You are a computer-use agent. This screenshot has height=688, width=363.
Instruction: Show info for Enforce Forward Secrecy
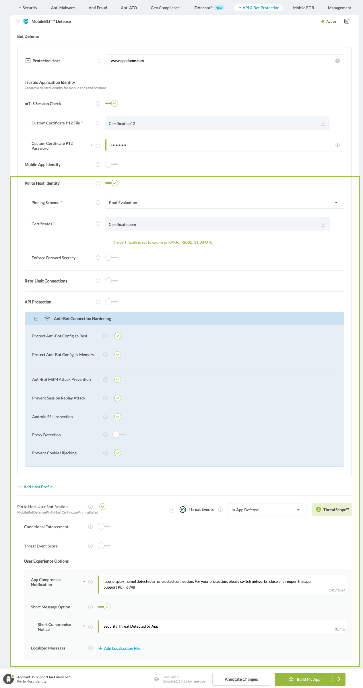click(98, 257)
